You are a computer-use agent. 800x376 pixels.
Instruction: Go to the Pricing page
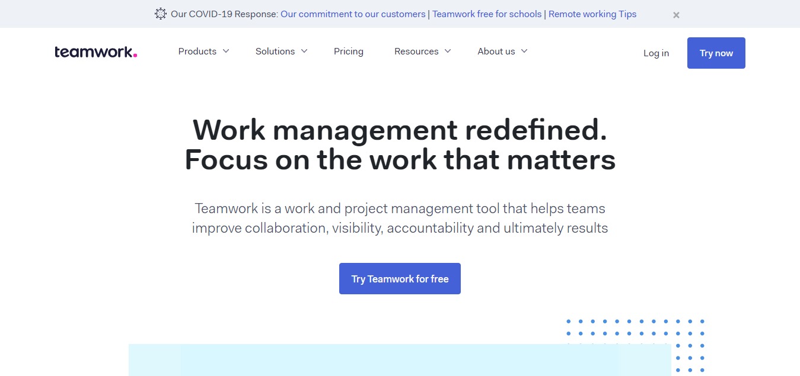349,52
